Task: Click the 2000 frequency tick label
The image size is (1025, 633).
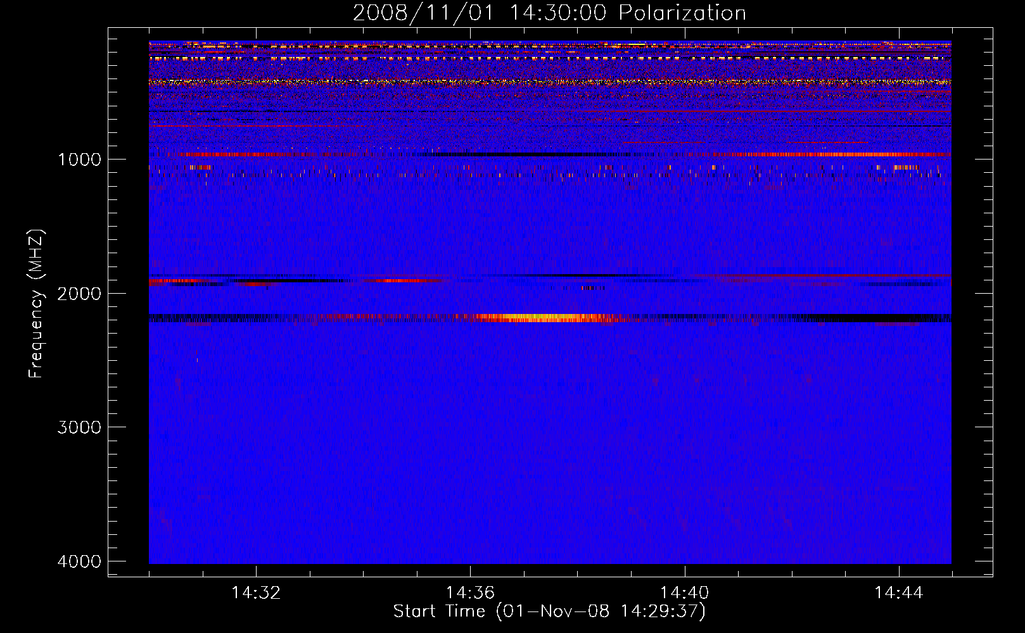Action: (79, 293)
